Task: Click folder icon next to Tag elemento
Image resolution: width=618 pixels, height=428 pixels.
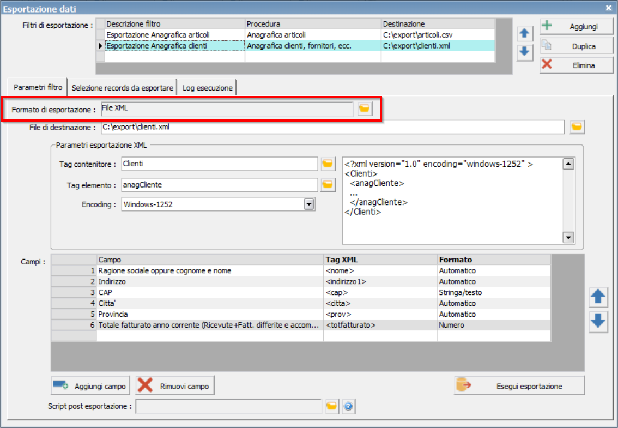Action: point(328,185)
